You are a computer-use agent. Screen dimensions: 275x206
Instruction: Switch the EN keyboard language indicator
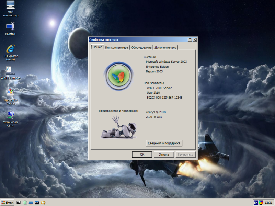click(256, 203)
